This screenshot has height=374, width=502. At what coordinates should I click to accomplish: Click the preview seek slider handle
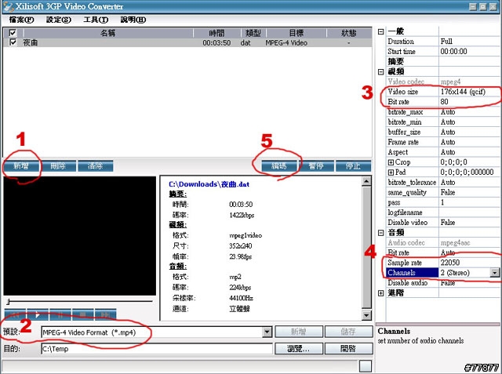point(9,301)
